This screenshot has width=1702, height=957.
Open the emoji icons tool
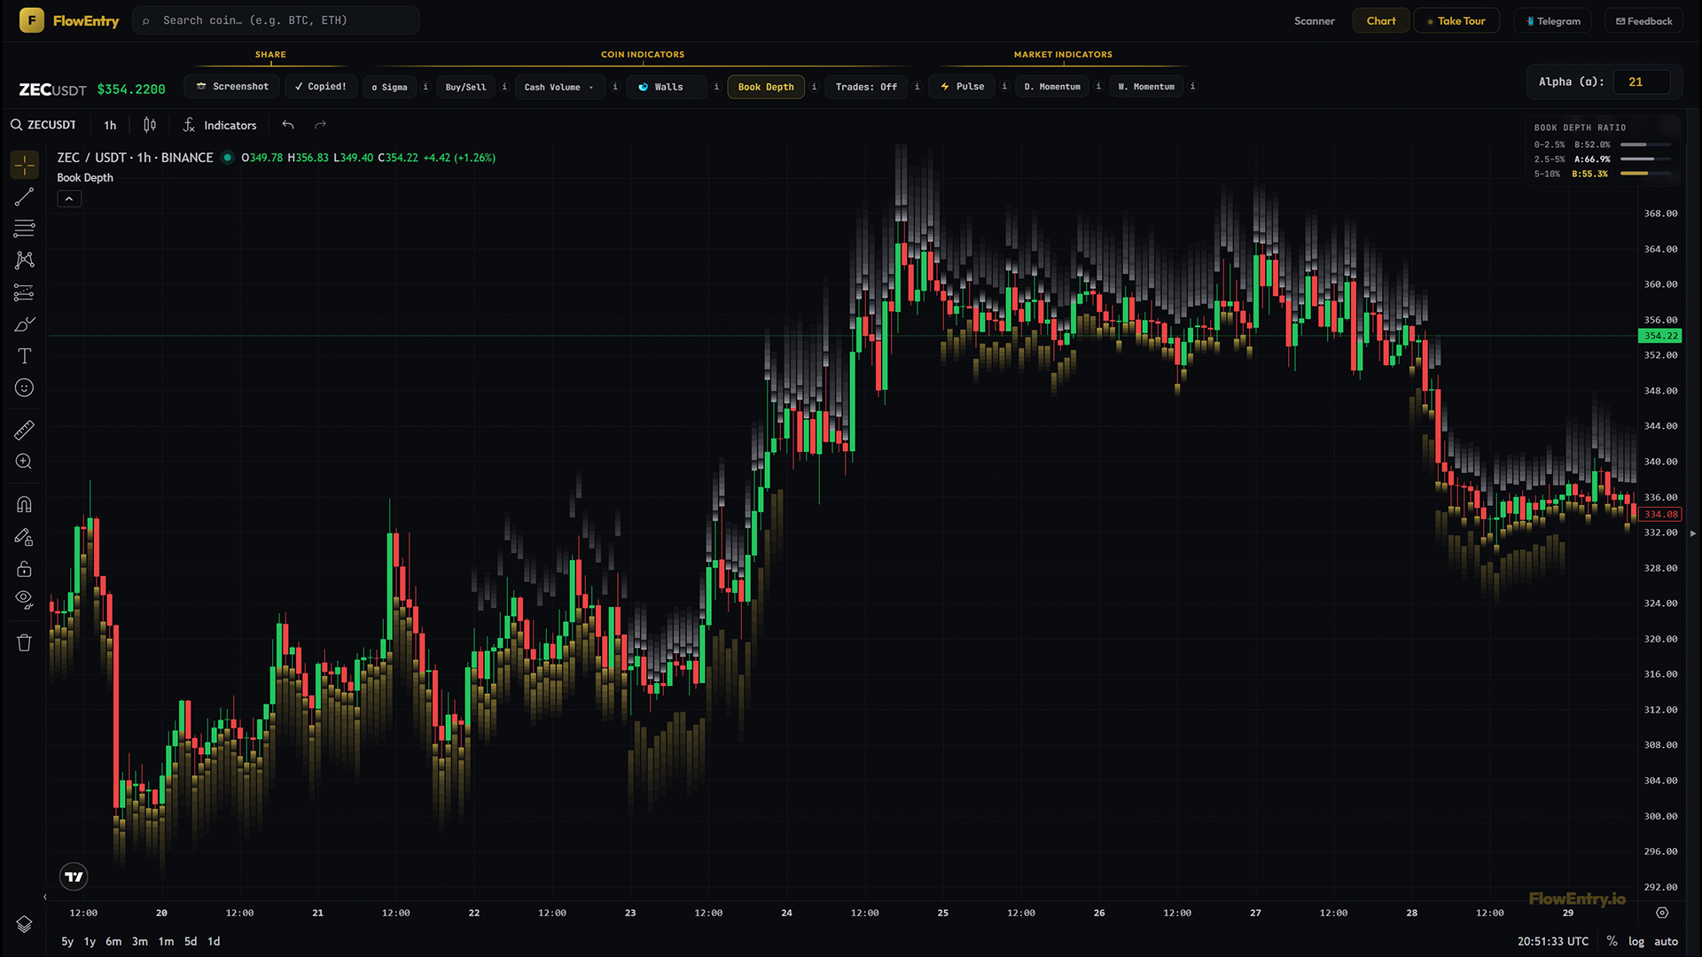24,388
